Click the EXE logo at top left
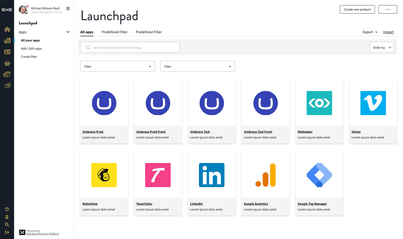This screenshot has height=239, width=403. pyautogui.click(x=7, y=10)
